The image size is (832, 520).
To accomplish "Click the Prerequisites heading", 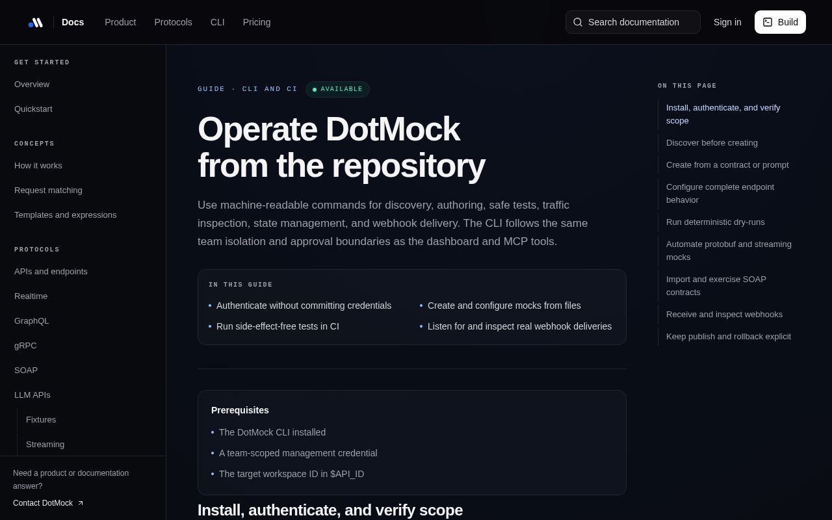I will [x=240, y=410].
